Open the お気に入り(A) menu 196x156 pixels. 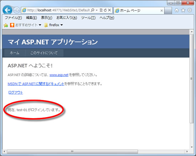(x=67, y=17)
